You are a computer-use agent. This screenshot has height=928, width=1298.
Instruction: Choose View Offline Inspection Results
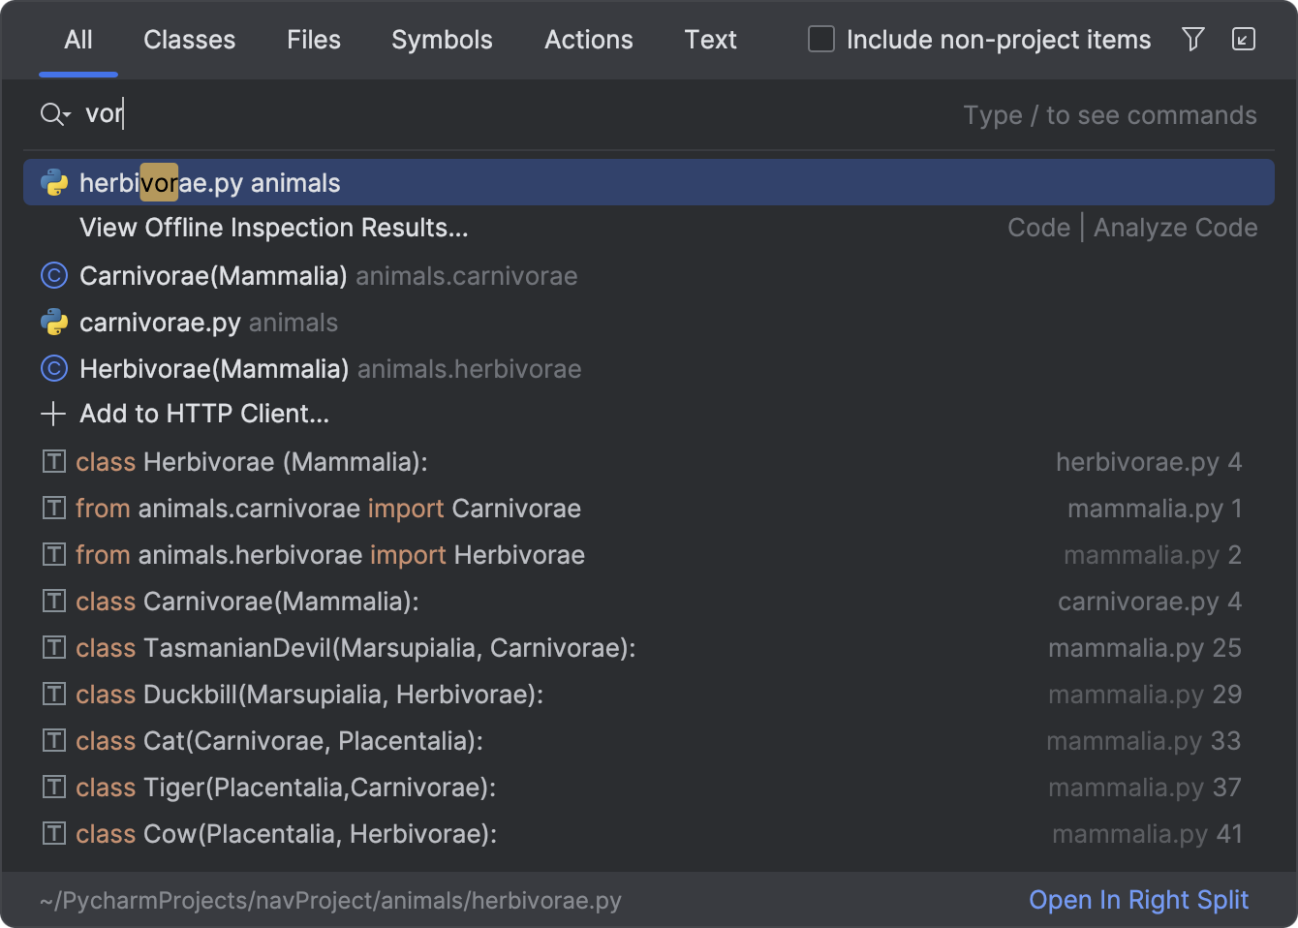pos(273,228)
